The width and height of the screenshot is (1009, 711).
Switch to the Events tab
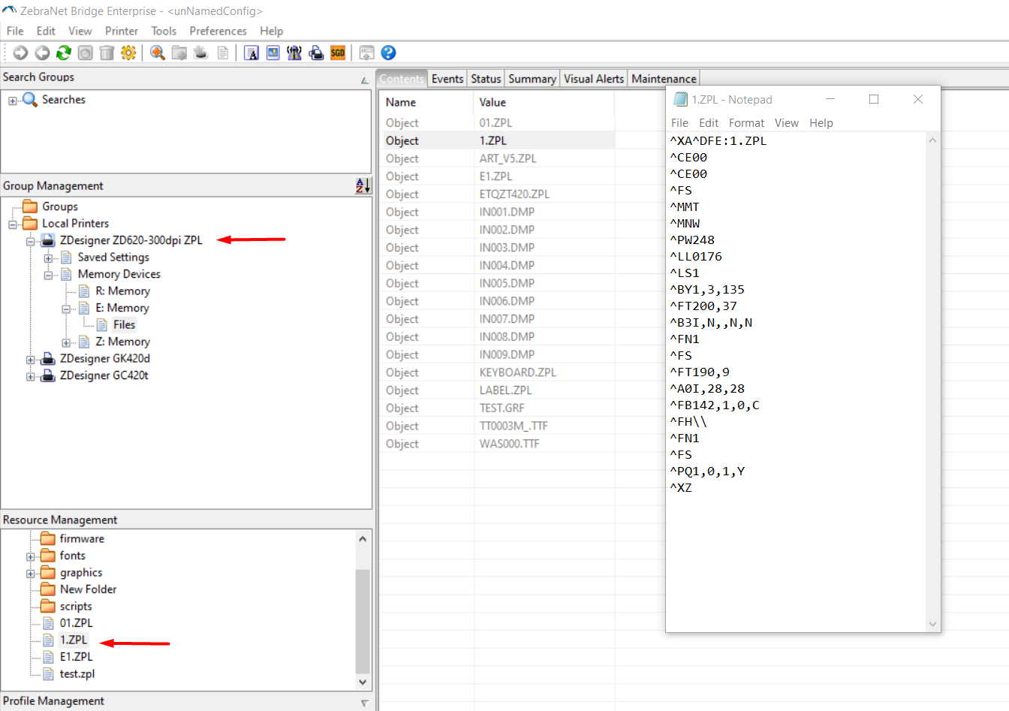click(447, 78)
